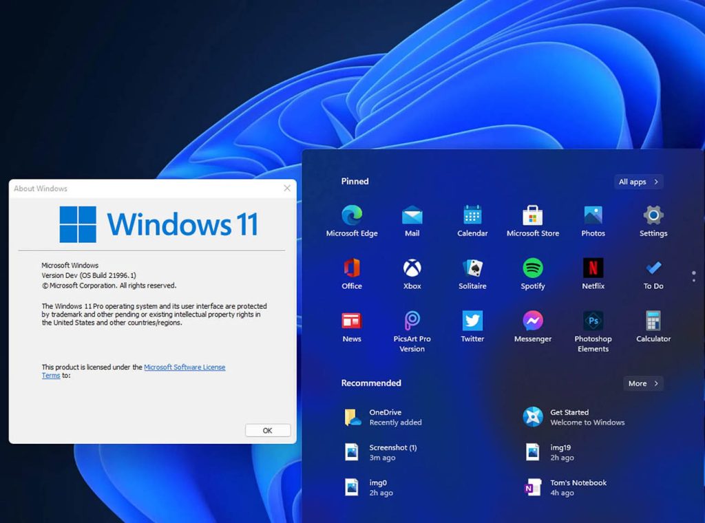Open Settings gear icon

click(653, 221)
